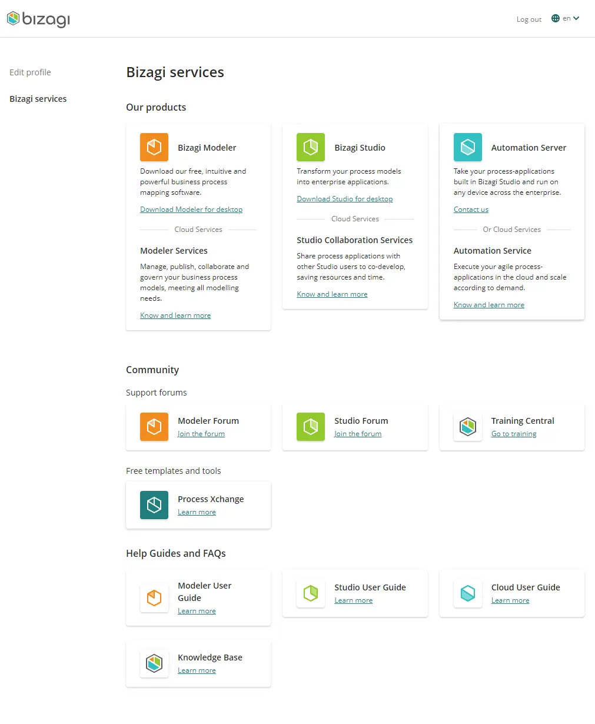The width and height of the screenshot is (595, 724).
Task: Click the Free templates and tools subheading
Action: pos(174,471)
